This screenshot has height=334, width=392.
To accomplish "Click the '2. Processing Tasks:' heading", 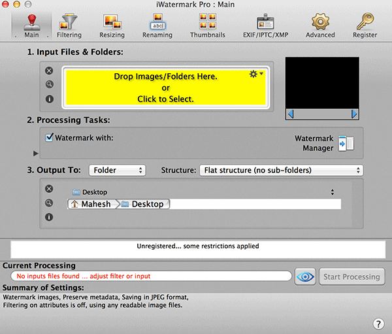I will (x=69, y=120).
